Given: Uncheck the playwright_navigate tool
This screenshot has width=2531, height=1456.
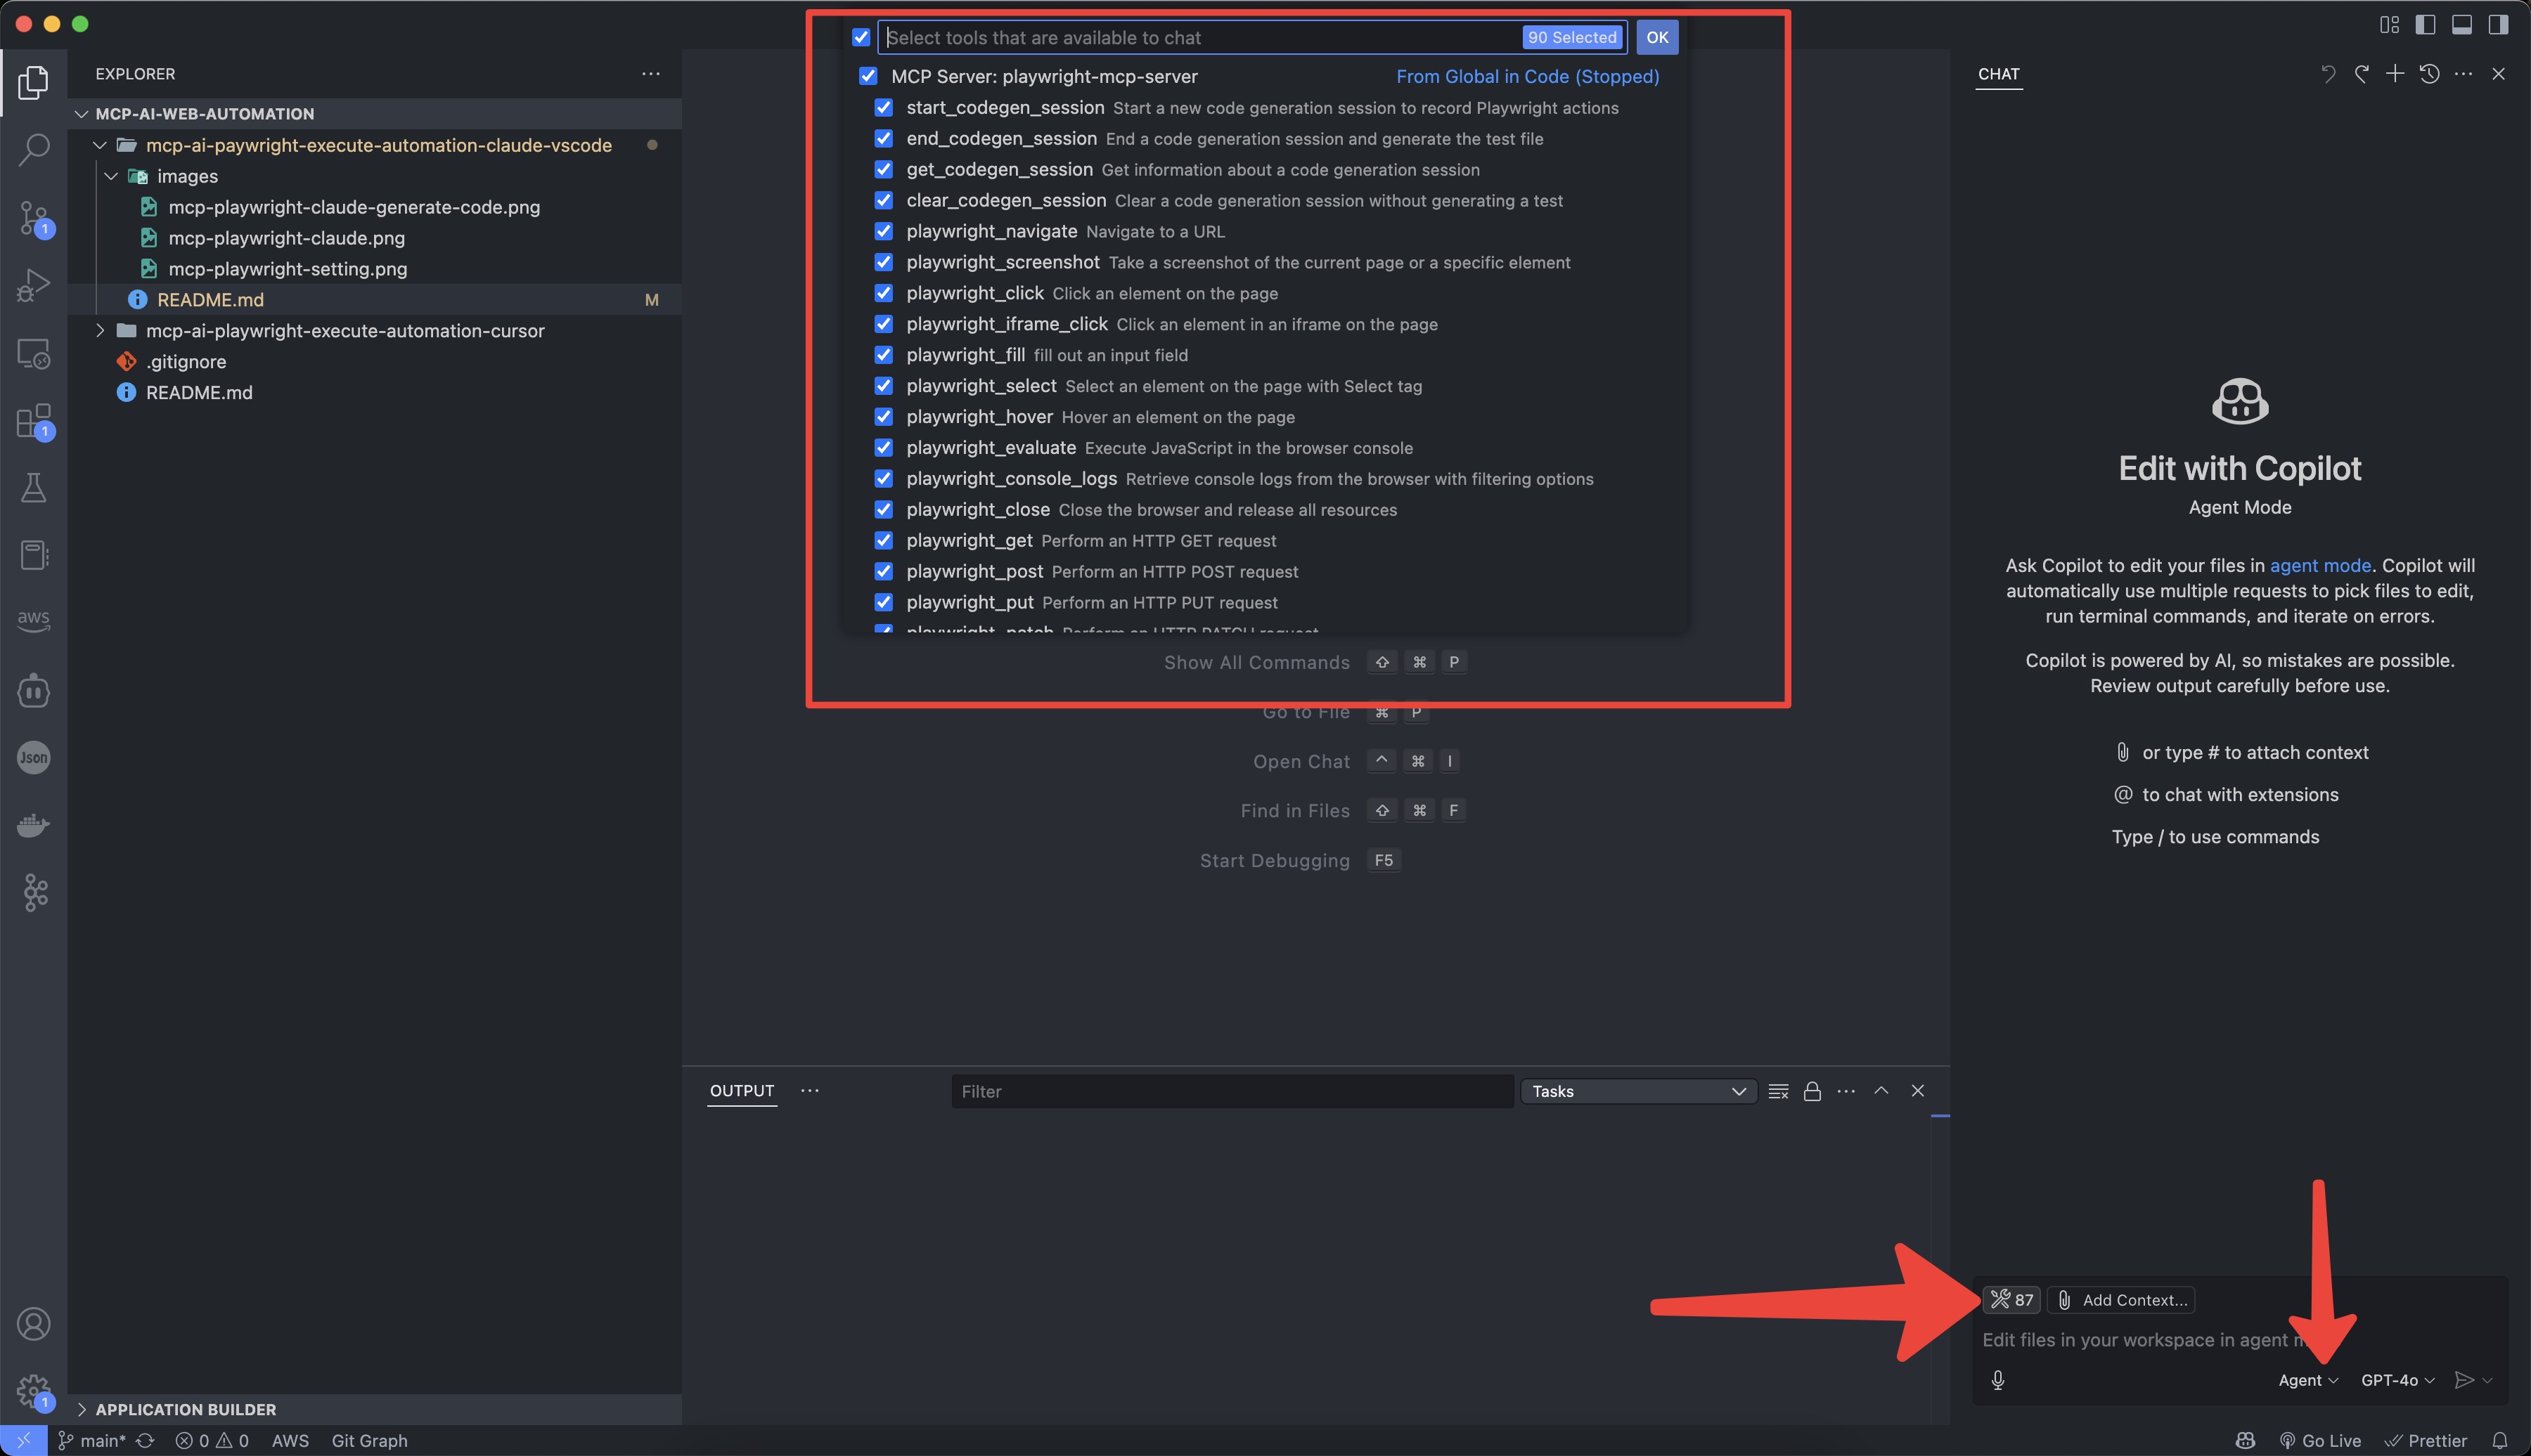Looking at the screenshot, I should [x=883, y=231].
